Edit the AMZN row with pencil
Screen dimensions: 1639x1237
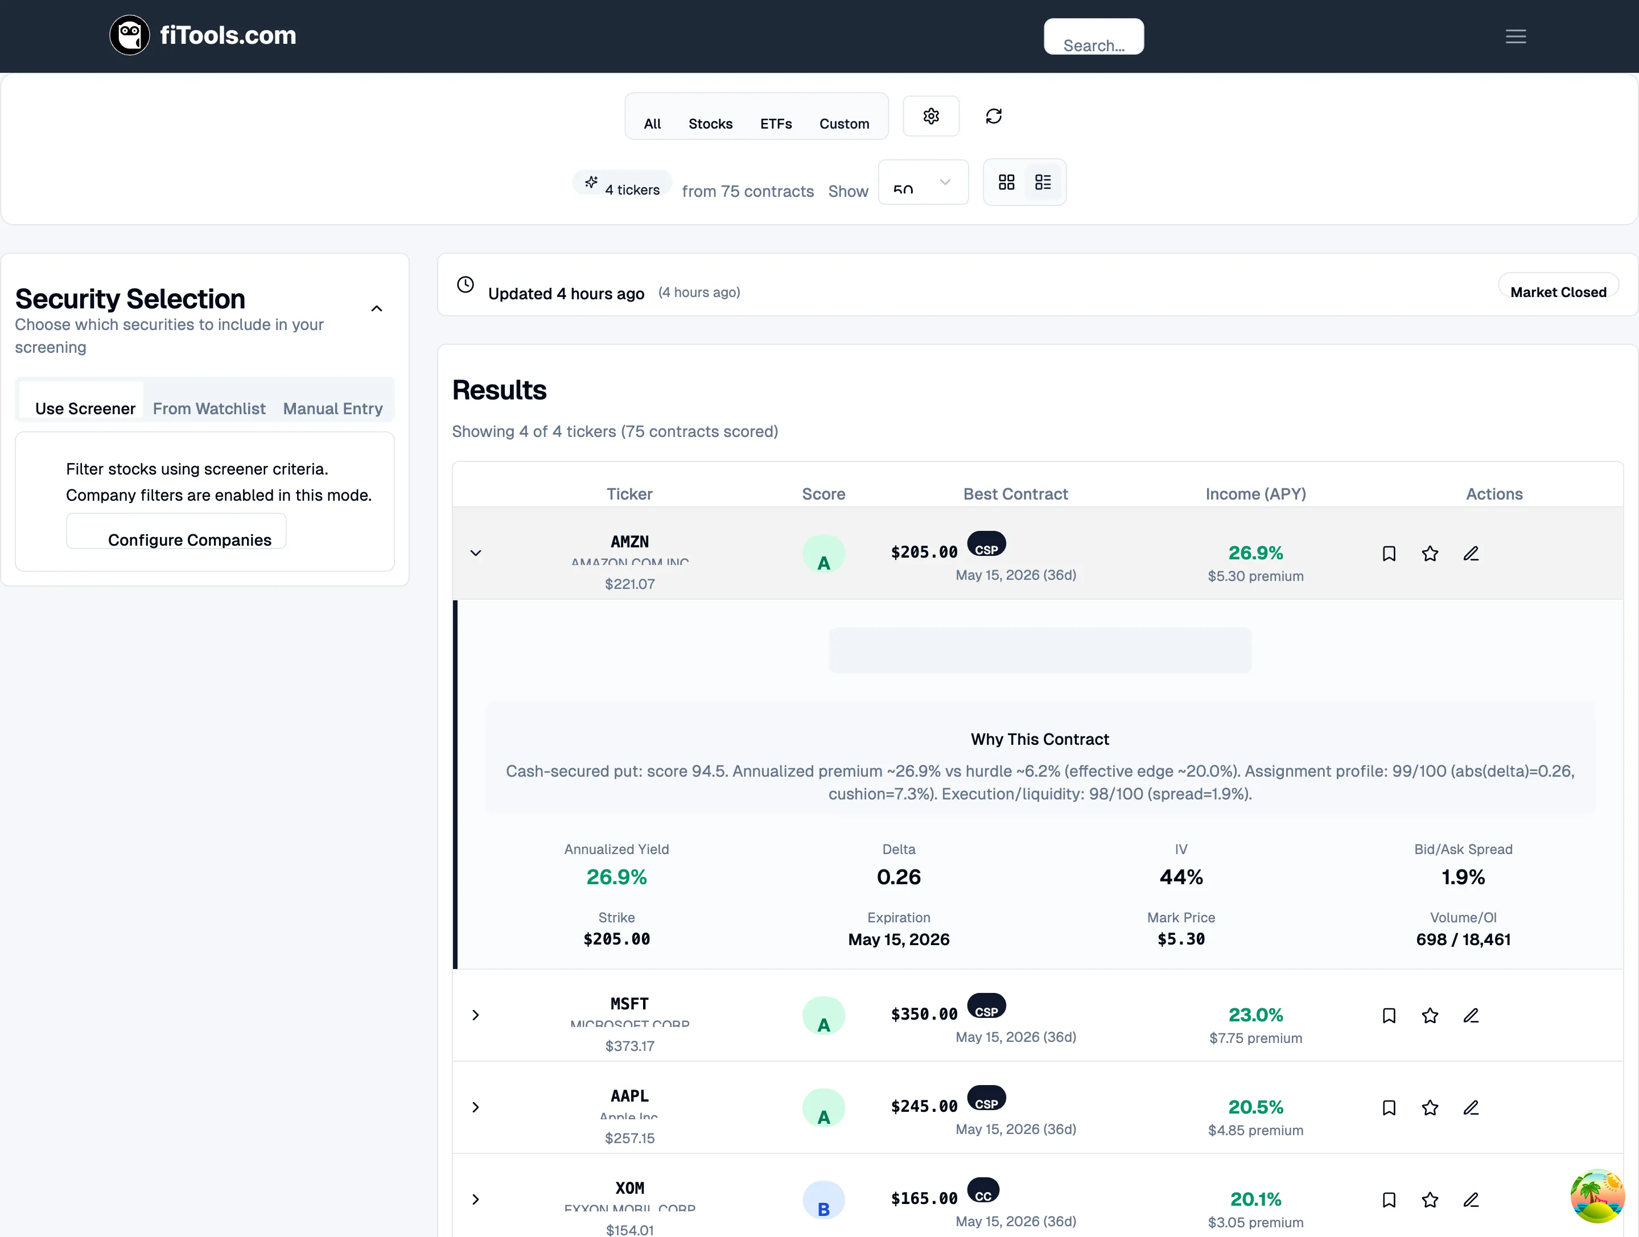coord(1471,553)
